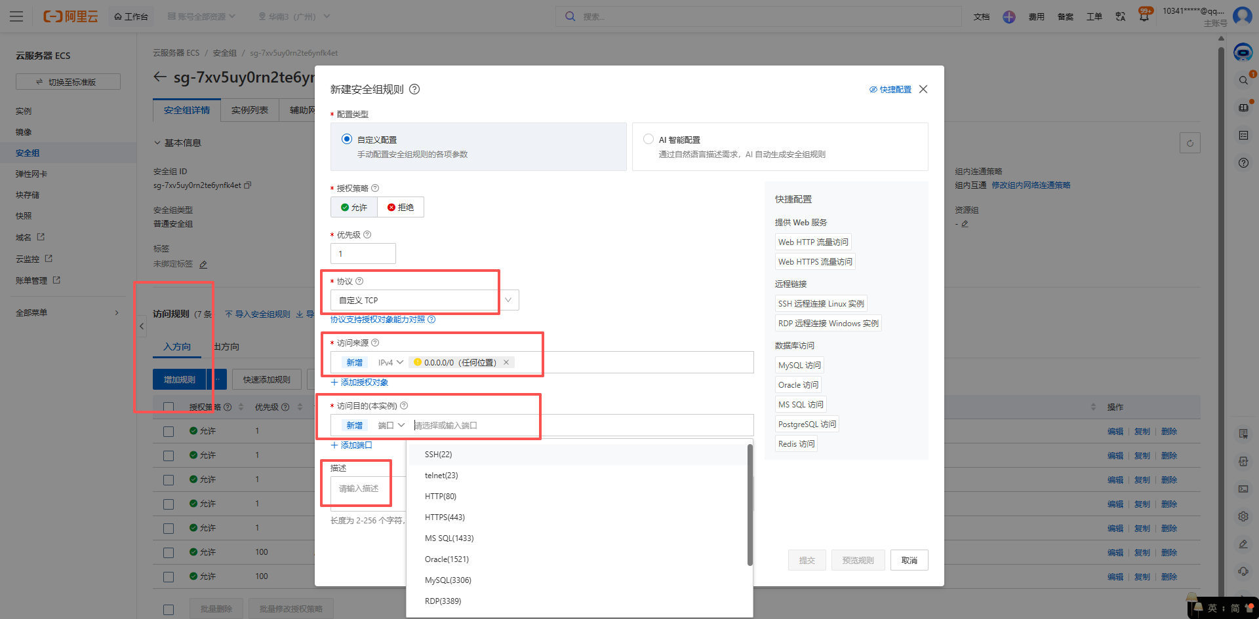Open the user avatar account menu
Viewport: 1259px width, 619px height.
[x=1243, y=16]
